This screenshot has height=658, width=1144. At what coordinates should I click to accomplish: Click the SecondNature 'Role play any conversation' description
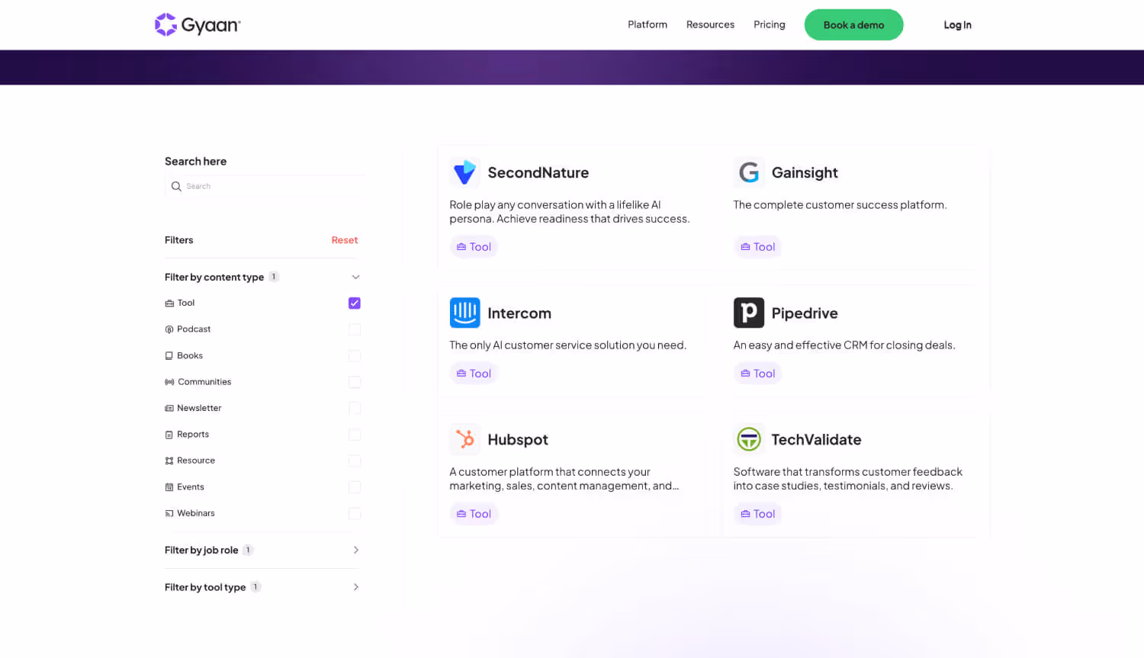[570, 211]
